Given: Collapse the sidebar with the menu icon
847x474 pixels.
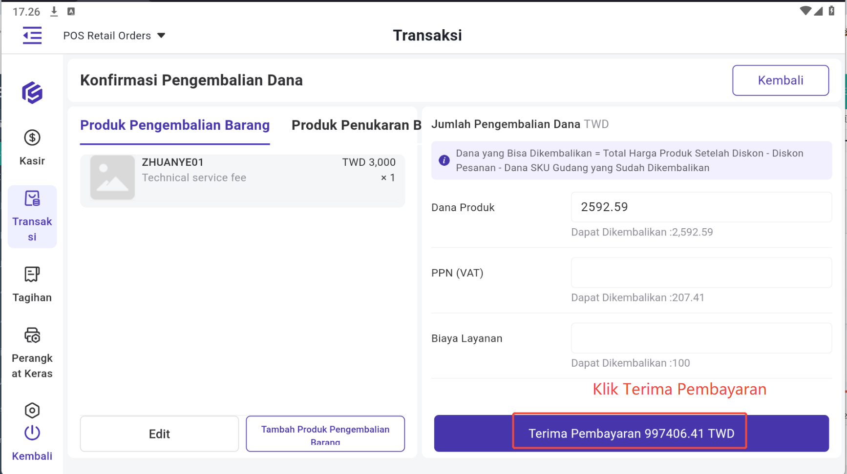Looking at the screenshot, I should pyautogui.click(x=32, y=36).
